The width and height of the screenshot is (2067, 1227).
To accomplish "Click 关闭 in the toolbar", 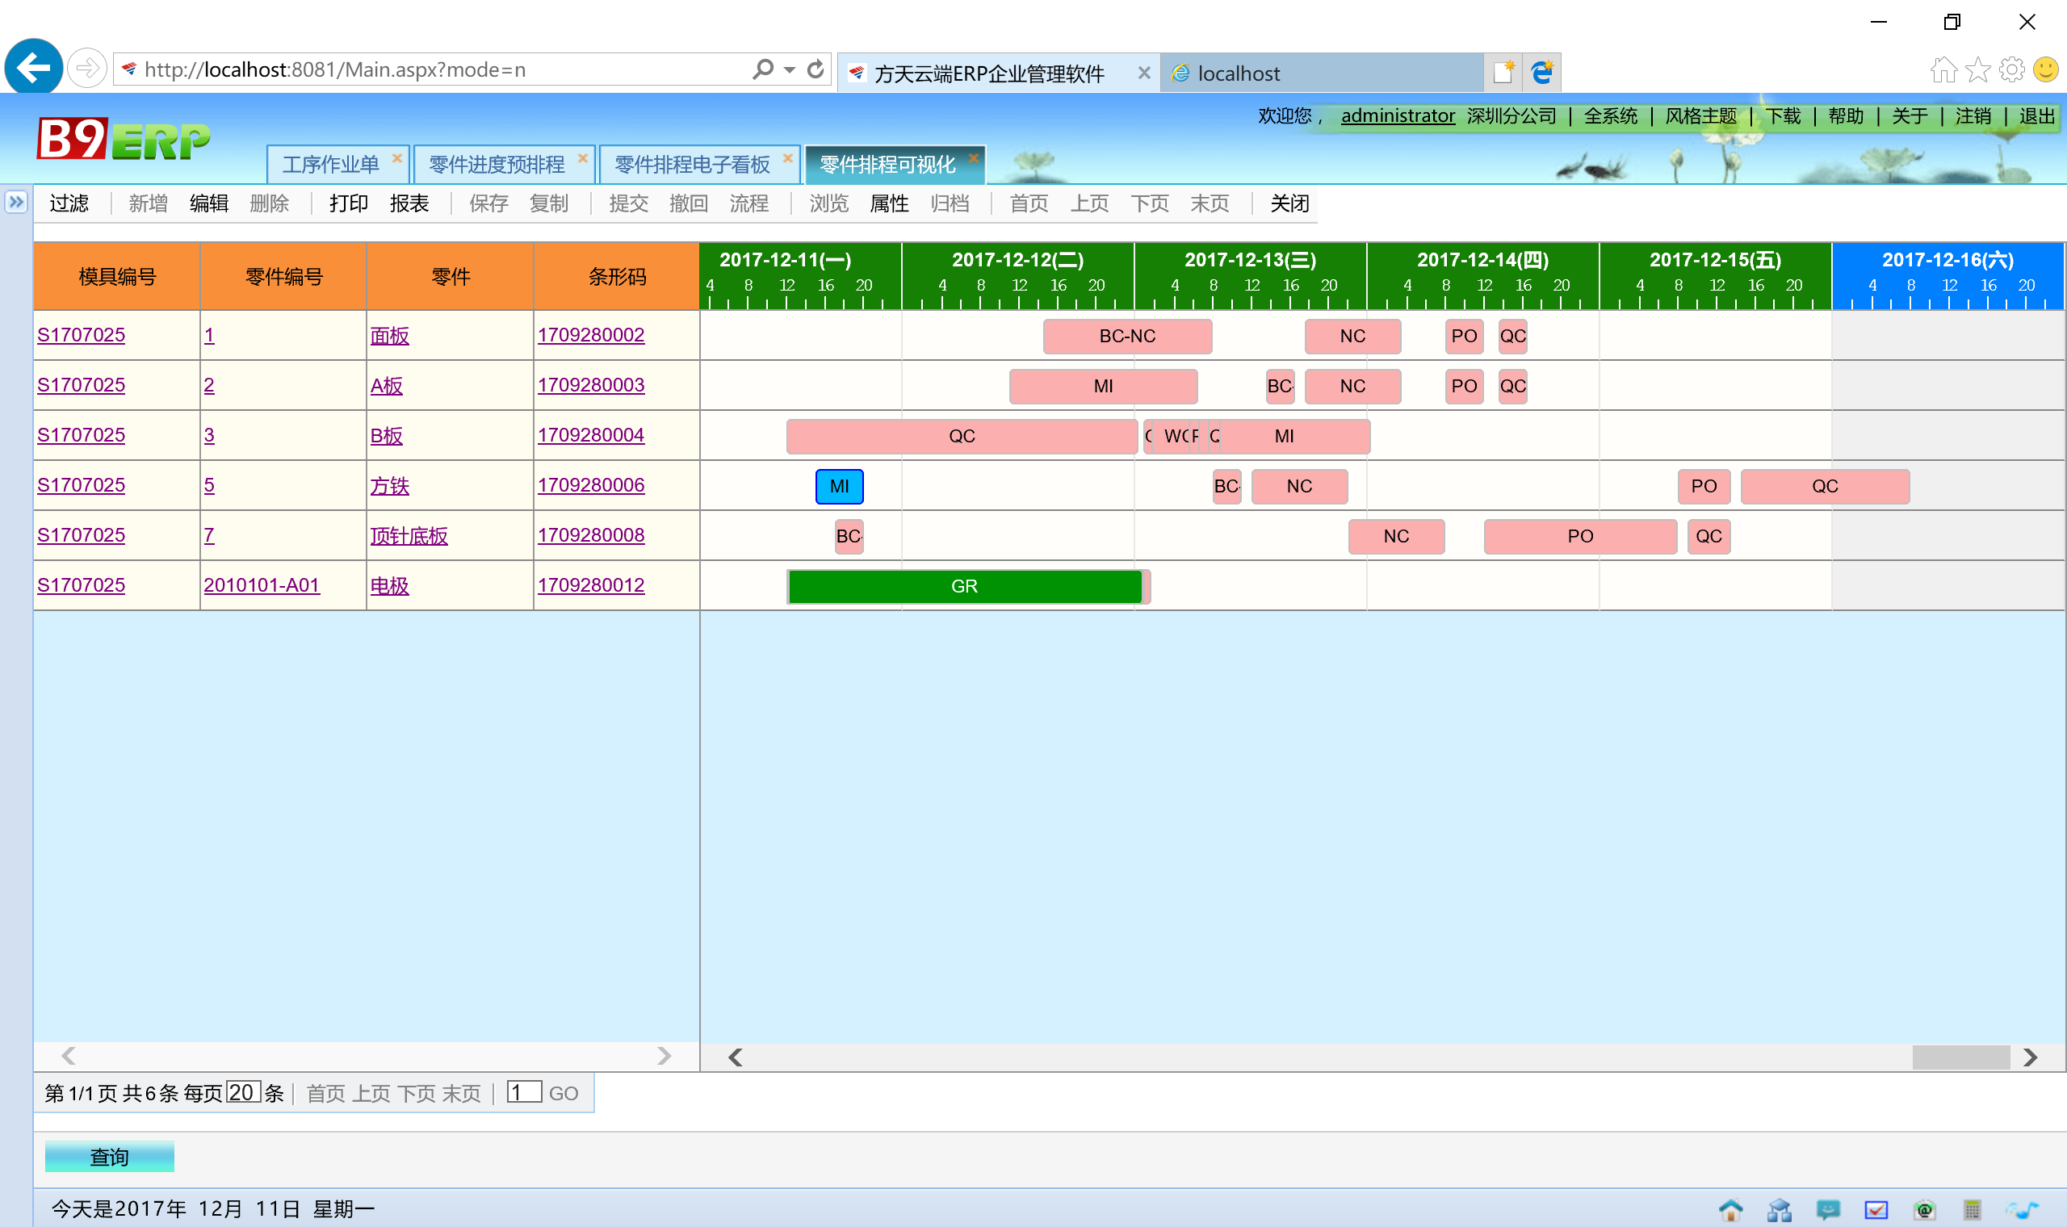I will tap(1289, 203).
